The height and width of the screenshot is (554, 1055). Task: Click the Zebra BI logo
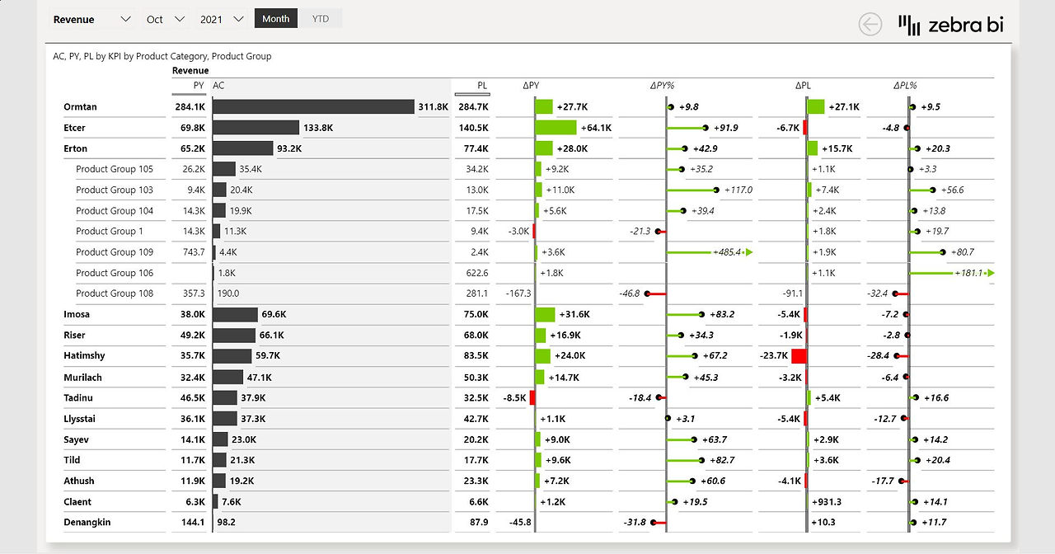(951, 25)
